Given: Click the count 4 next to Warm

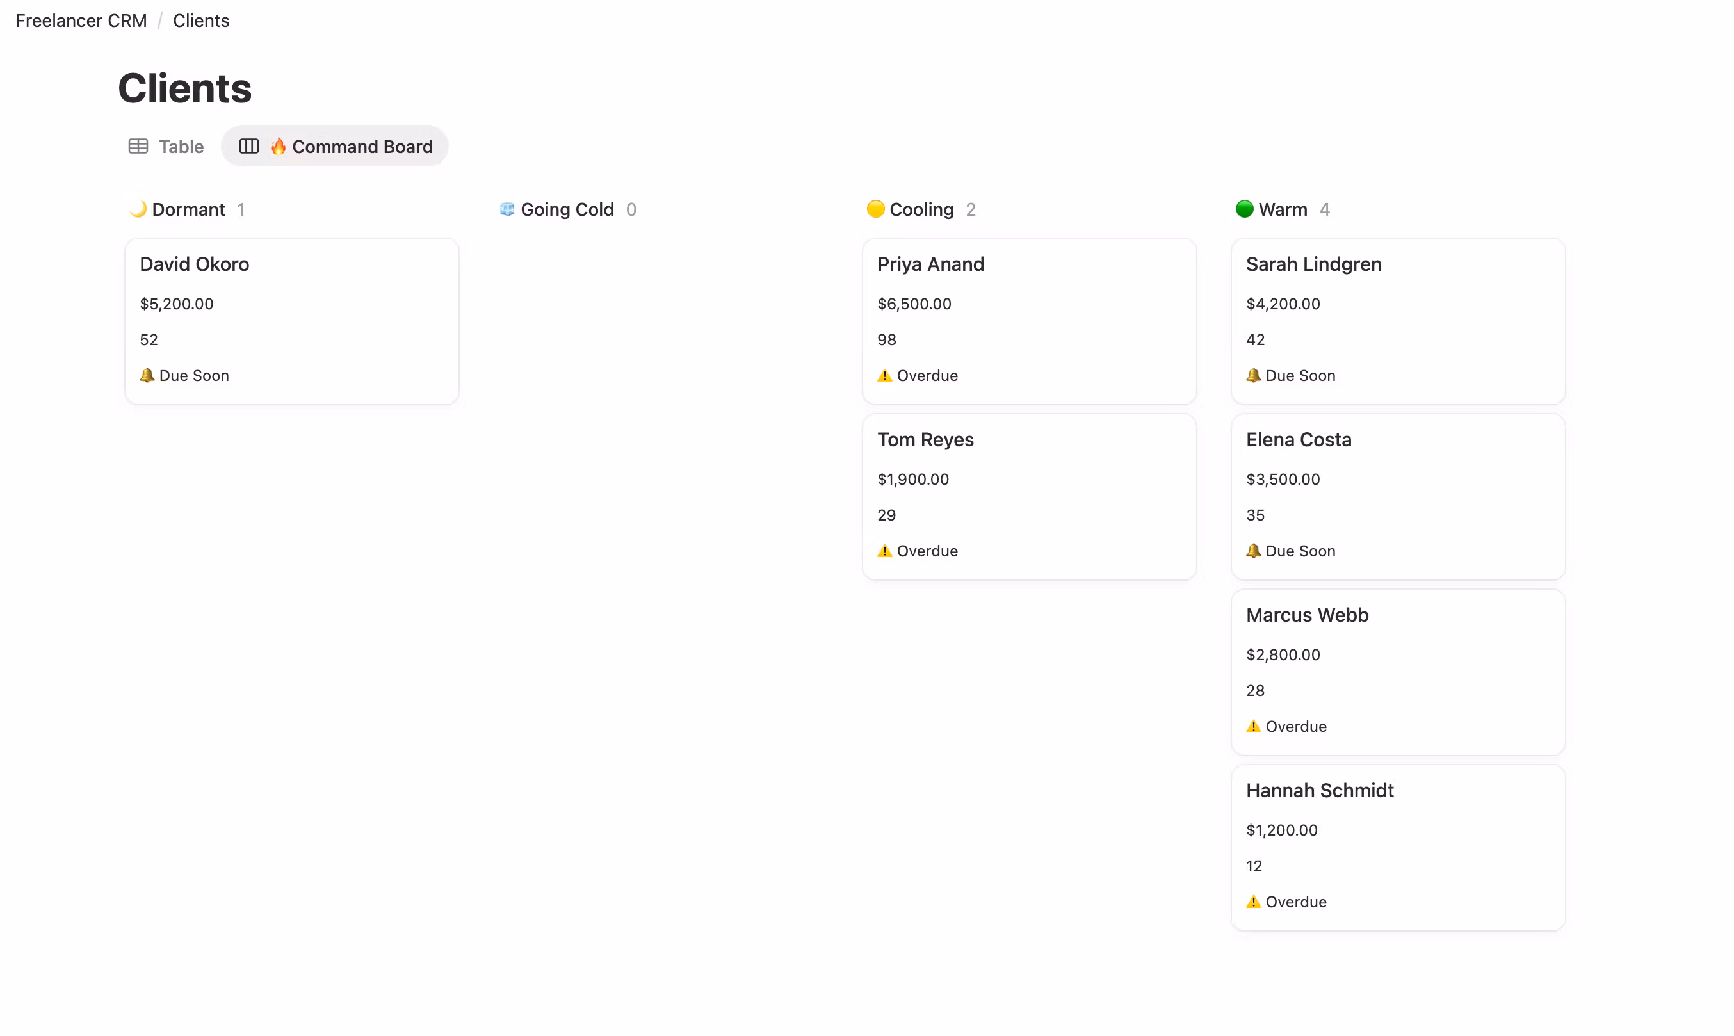Looking at the screenshot, I should (1324, 209).
